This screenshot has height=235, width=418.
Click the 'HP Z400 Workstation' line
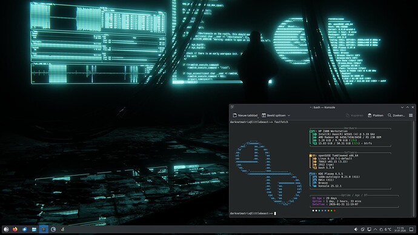coord(333,131)
